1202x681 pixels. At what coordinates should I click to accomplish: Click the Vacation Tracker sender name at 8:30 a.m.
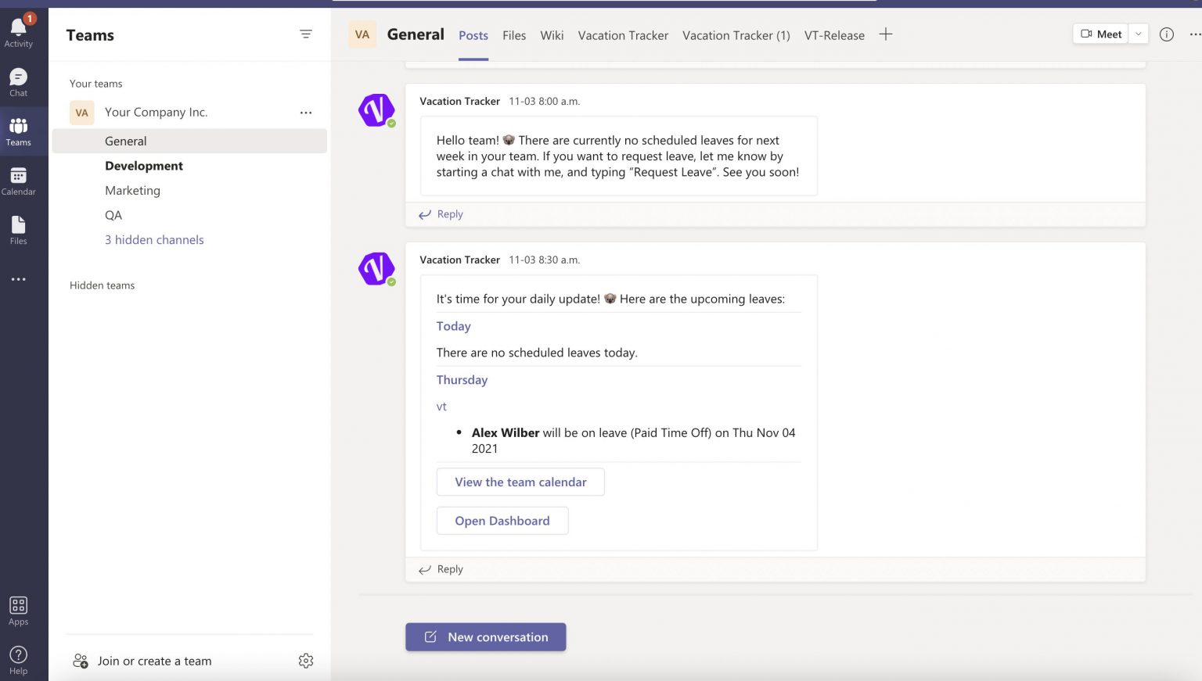point(459,260)
